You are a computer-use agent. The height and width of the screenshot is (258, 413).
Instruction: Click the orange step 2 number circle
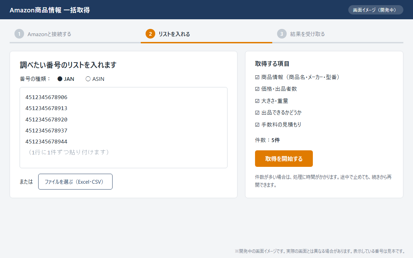tap(150, 34)
